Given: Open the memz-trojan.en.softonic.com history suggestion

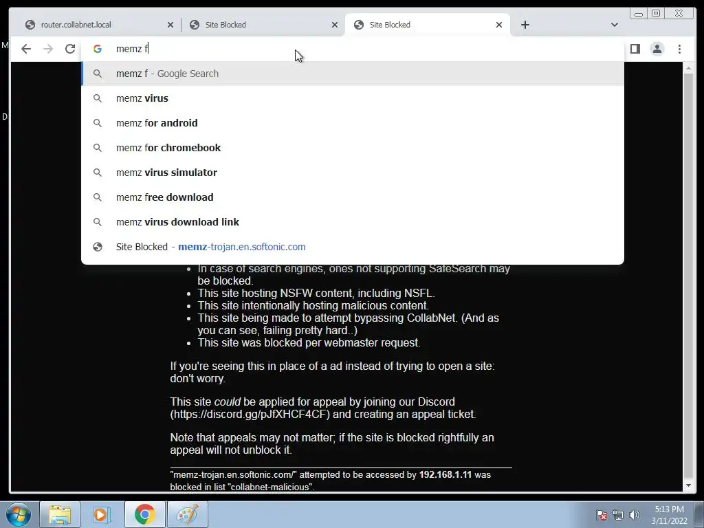Looking at the screenshot, I should 353,247.
